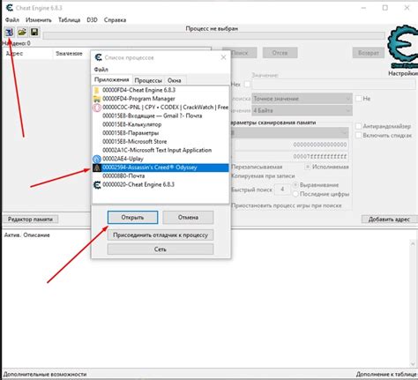418x380 pixels.
Task: Click the Значение column header in results
Action: 71,54
